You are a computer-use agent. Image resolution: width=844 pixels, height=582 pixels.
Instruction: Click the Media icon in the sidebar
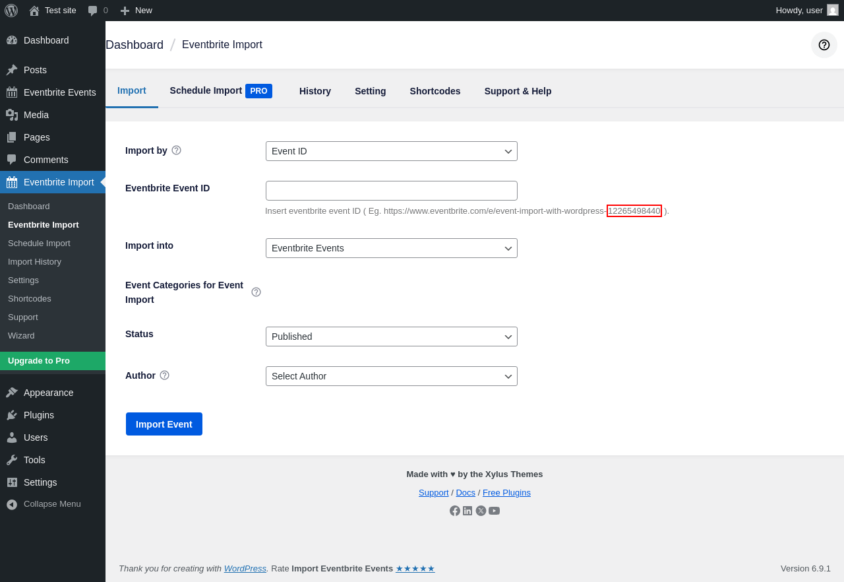(12, 115)
